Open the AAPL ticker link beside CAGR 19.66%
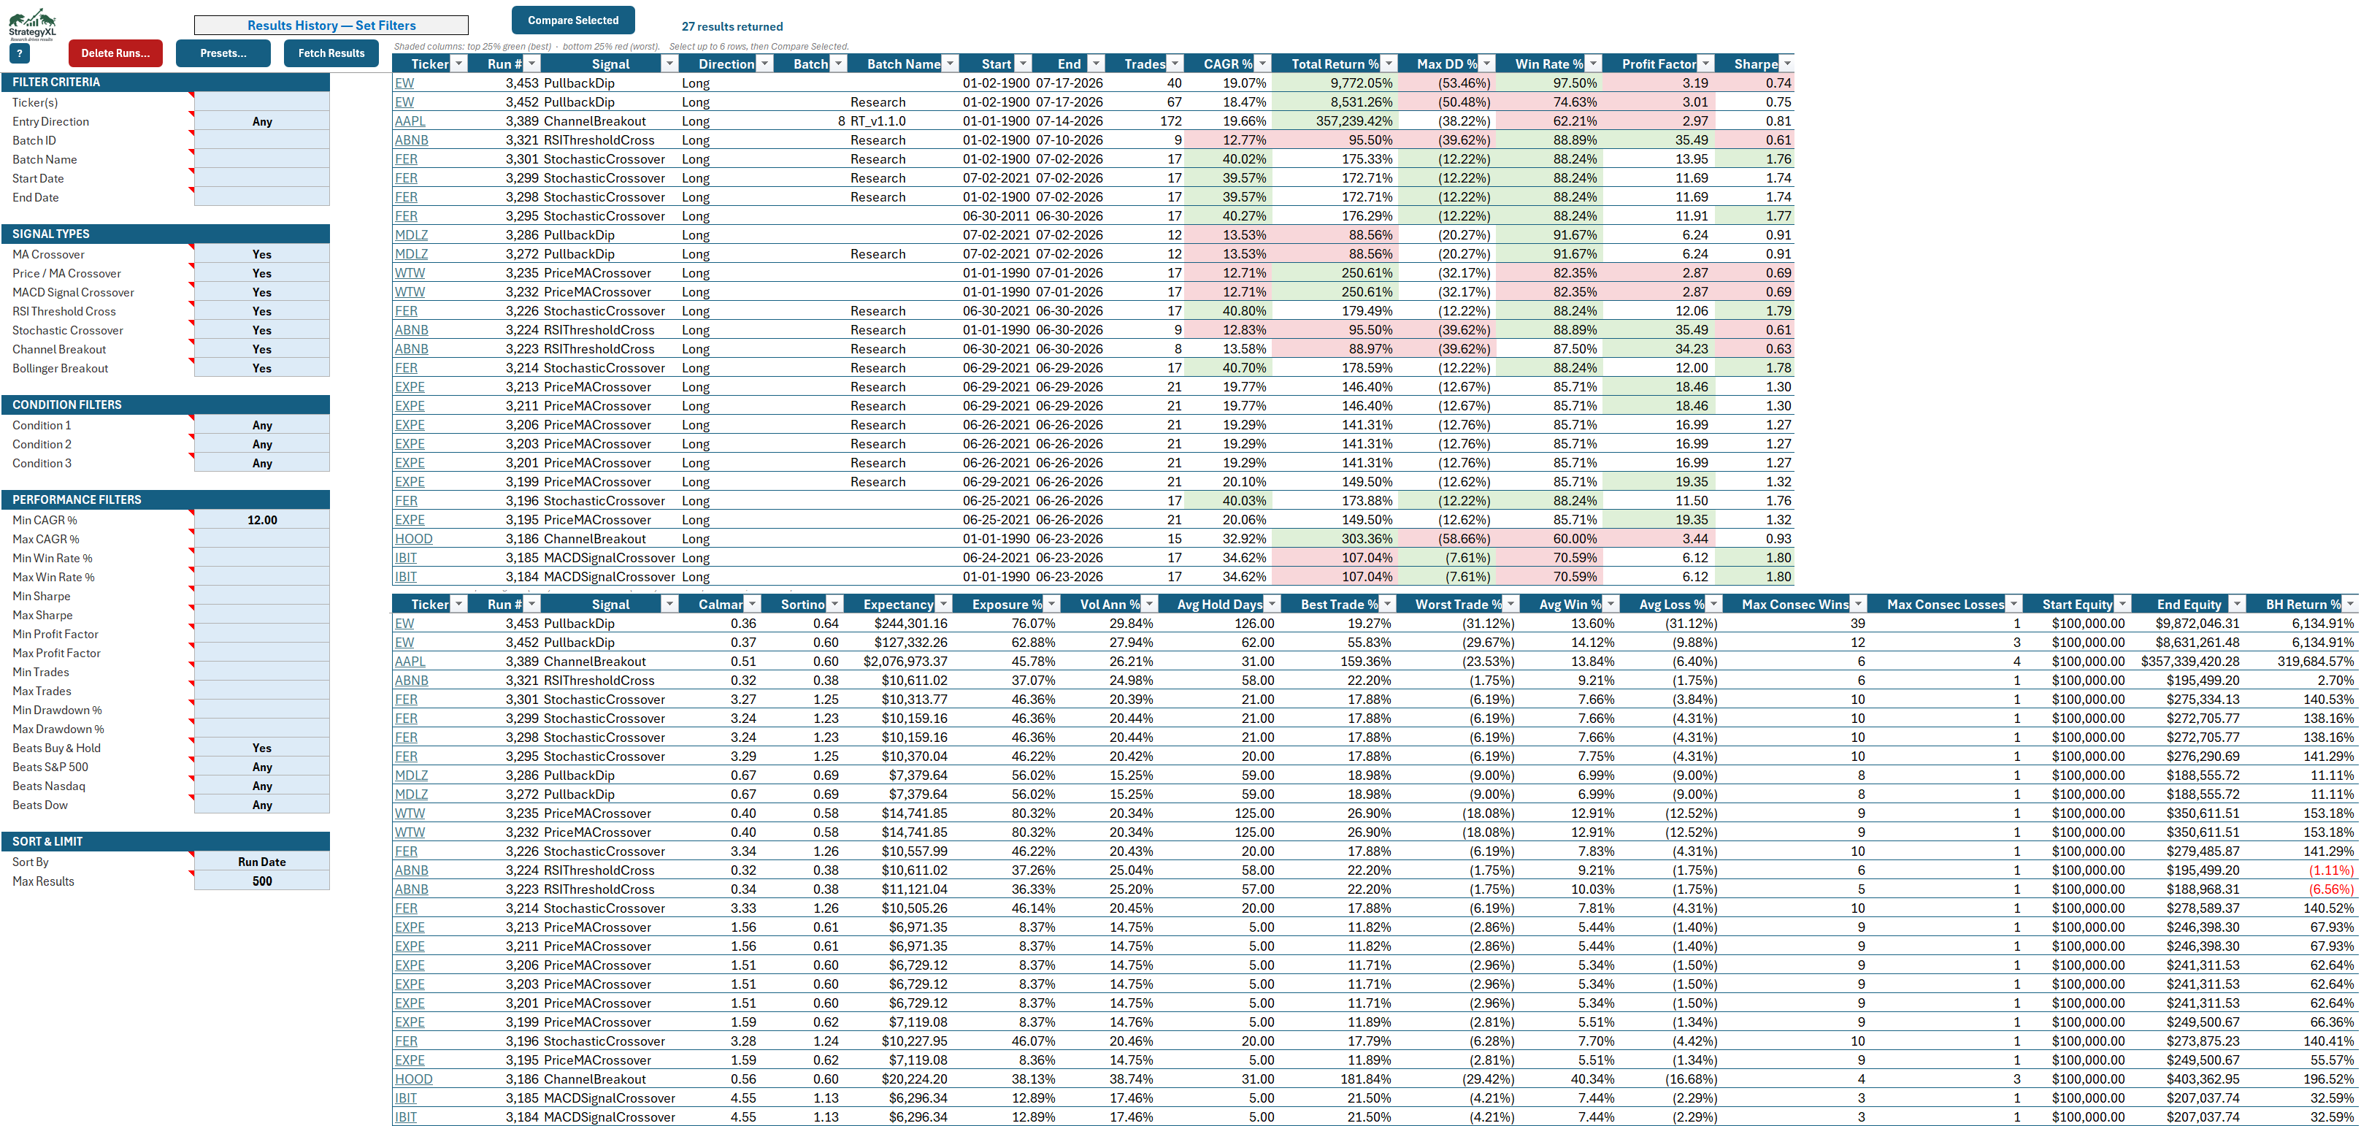 410,121
